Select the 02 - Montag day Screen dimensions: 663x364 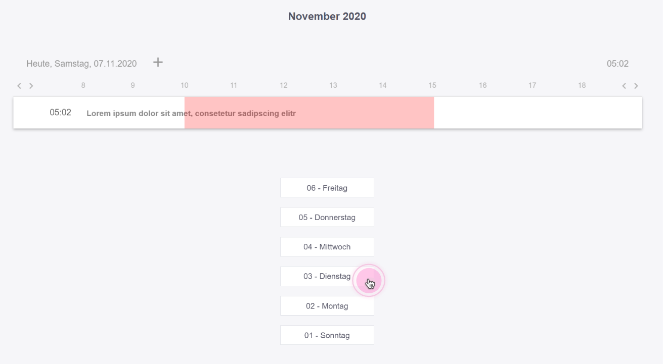coord(327,306)
